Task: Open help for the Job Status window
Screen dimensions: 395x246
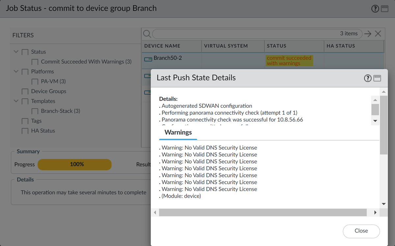Action: [375, 9]
